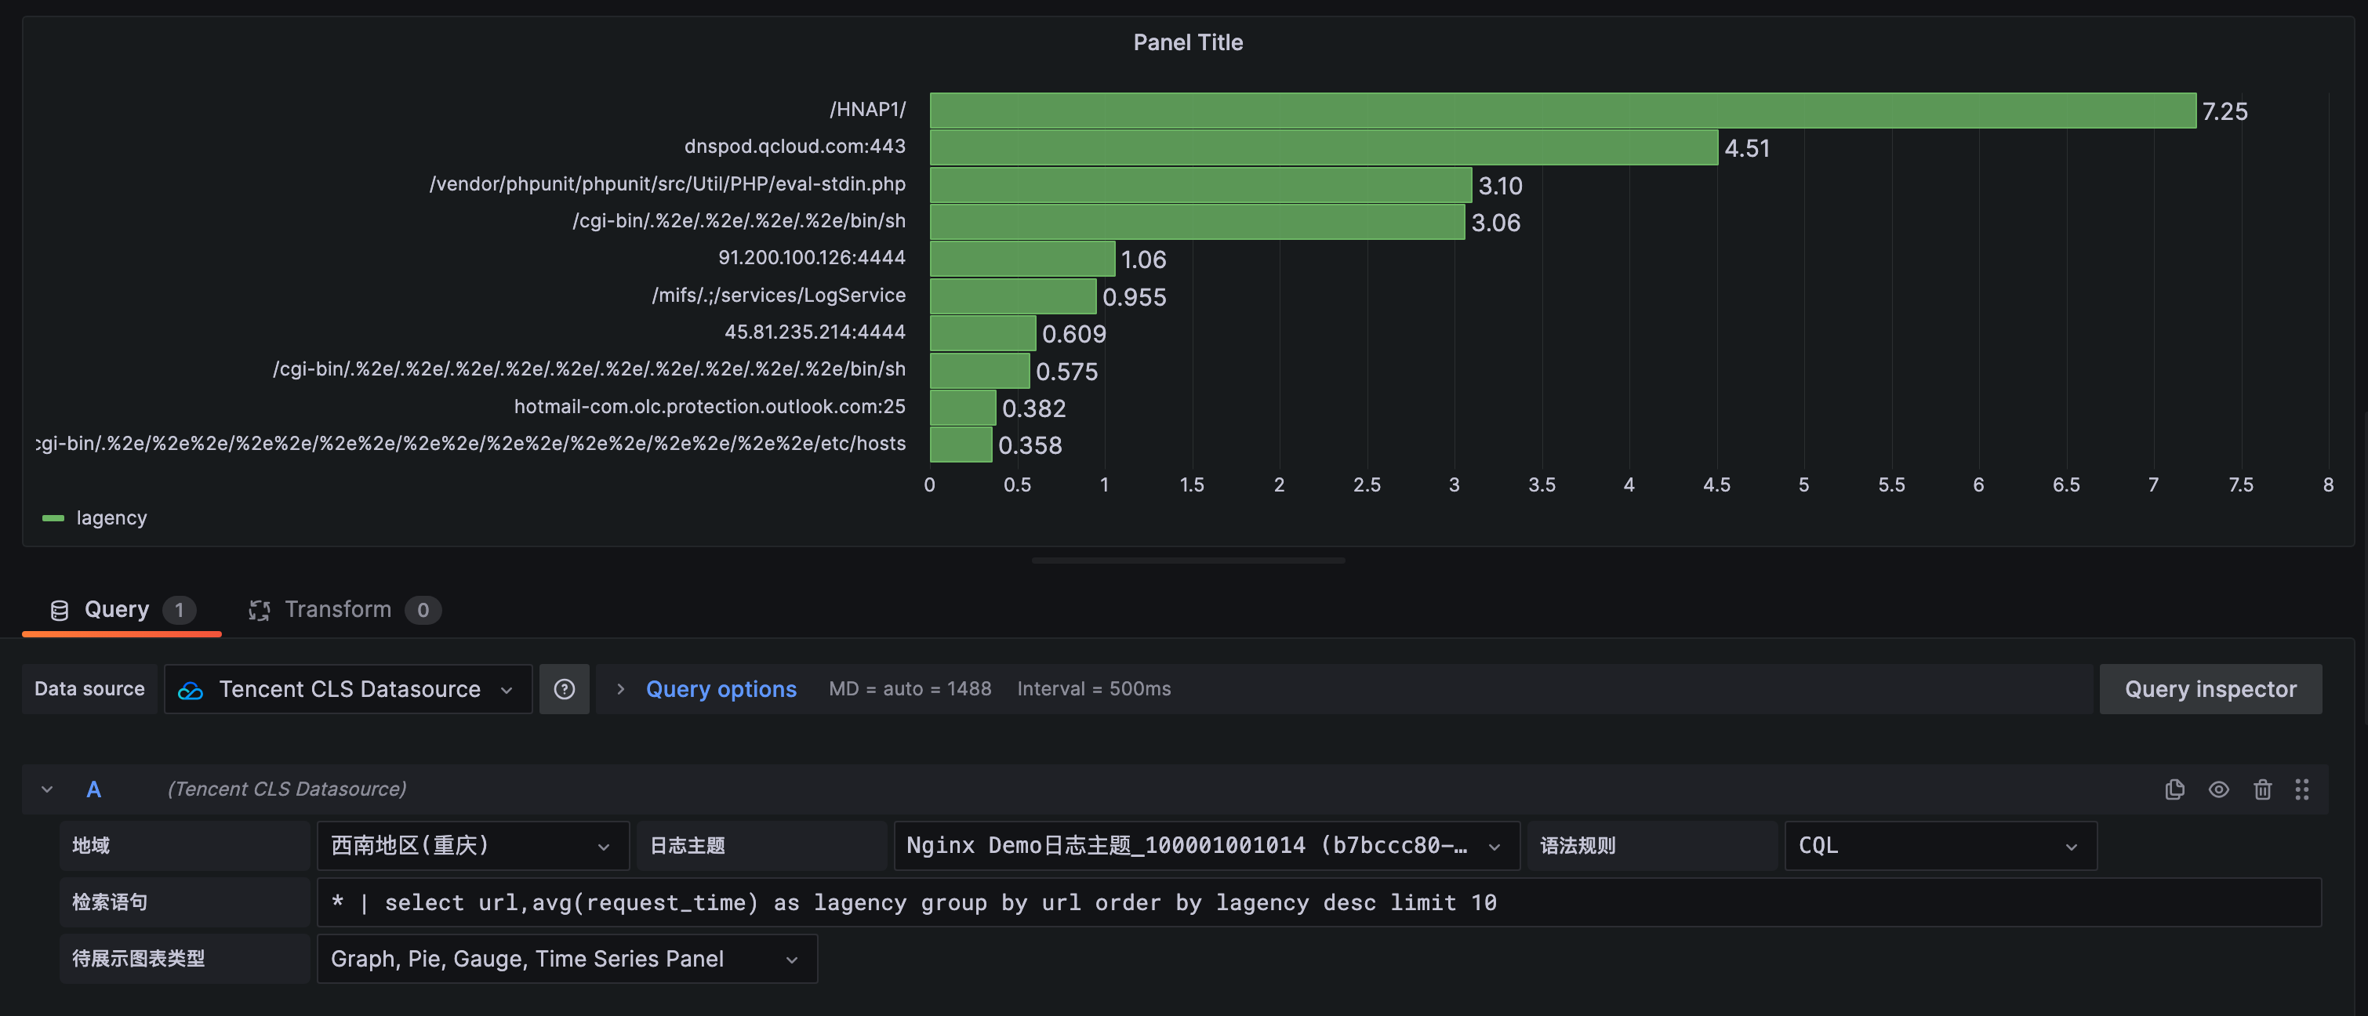The image size is (2368, 1016).
Task: Click the /HNAP1/ bar in chart
Action: click(1562, 111)
